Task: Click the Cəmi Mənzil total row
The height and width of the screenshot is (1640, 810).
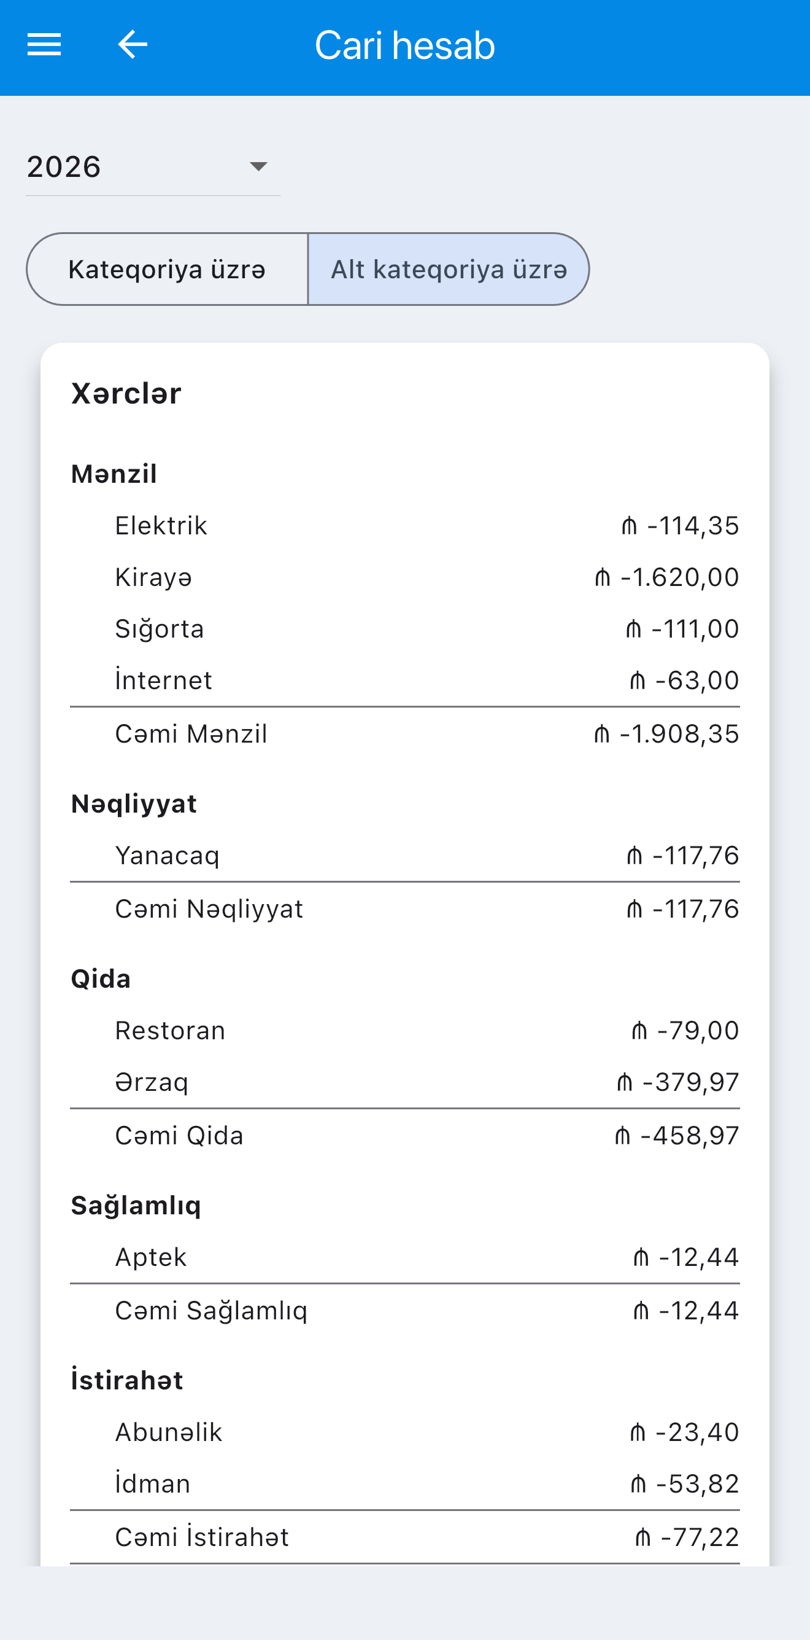Action: (405, 734)
